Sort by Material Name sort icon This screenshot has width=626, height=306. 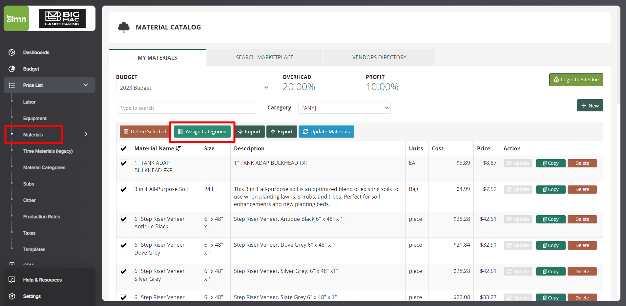point(178,148)
